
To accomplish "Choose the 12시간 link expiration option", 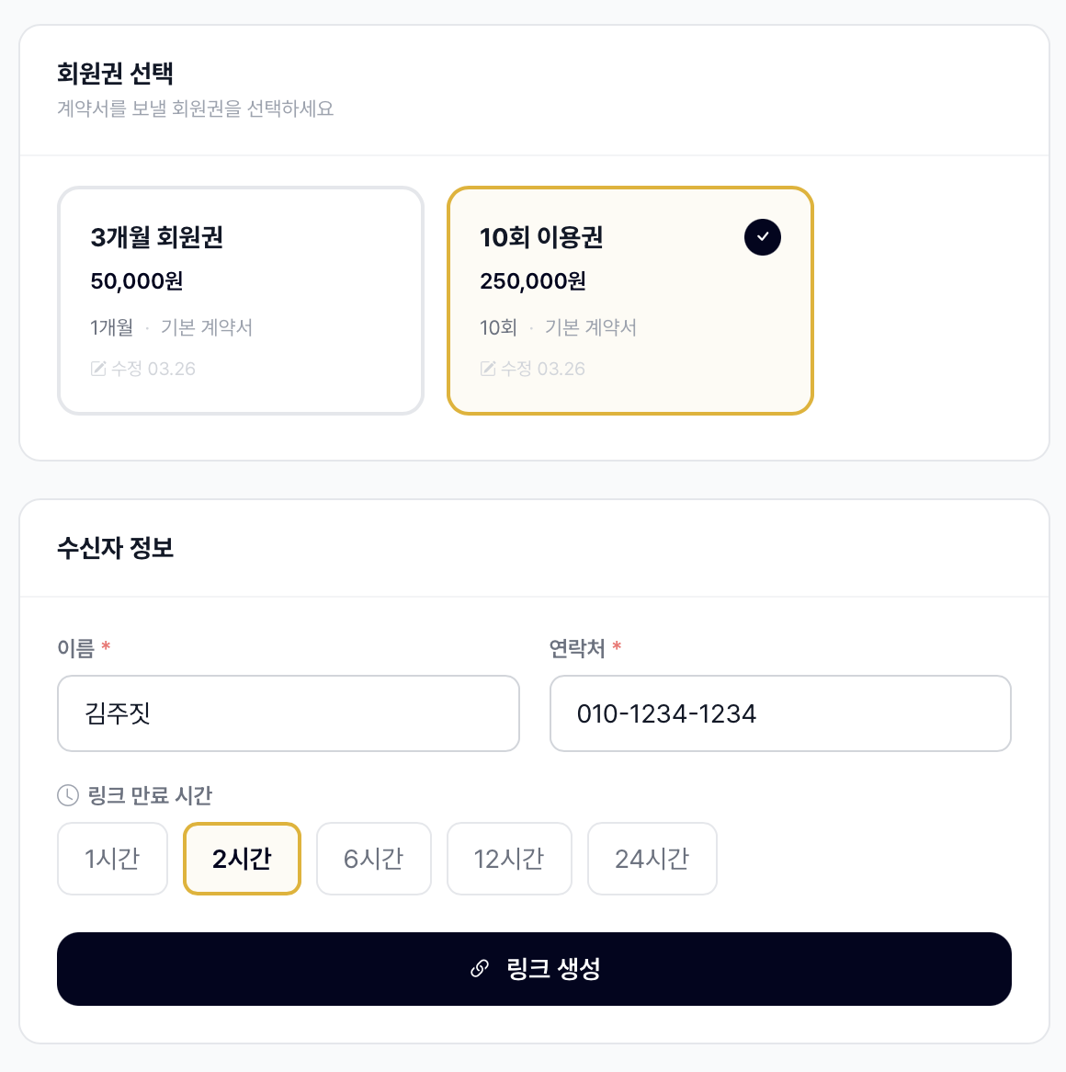I will pyautogui.click(x=509, y=859).
